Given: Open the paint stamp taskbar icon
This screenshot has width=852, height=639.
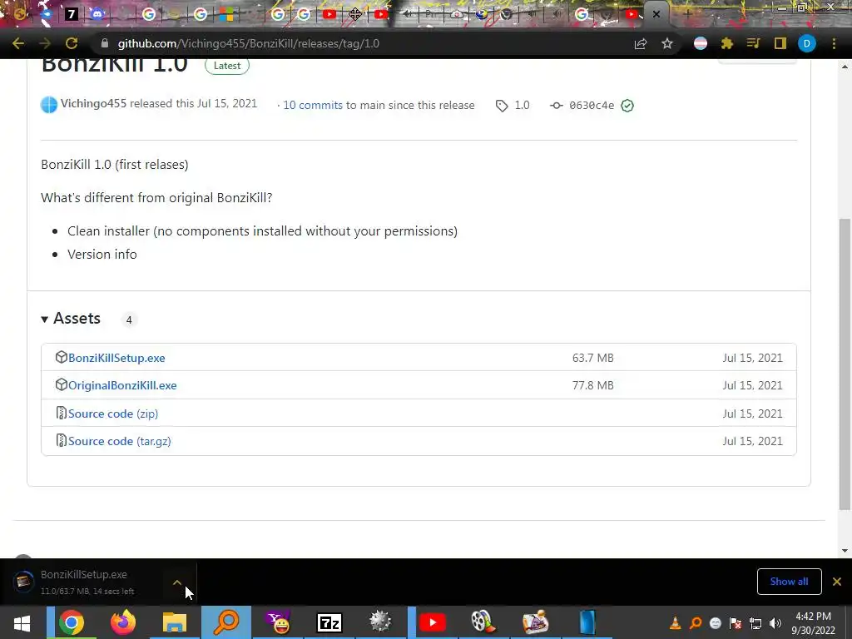Looking at the screenshot, I should pyautogui.click(x=535, y=622).
